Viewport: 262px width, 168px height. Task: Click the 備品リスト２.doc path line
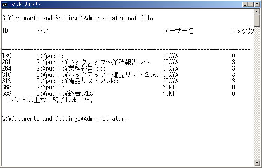77,81
